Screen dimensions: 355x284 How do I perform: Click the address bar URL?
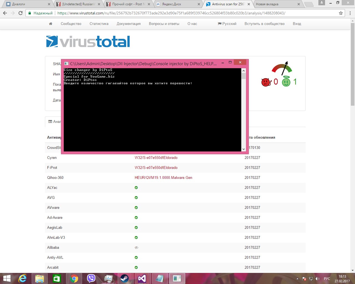tap(171, 13)
